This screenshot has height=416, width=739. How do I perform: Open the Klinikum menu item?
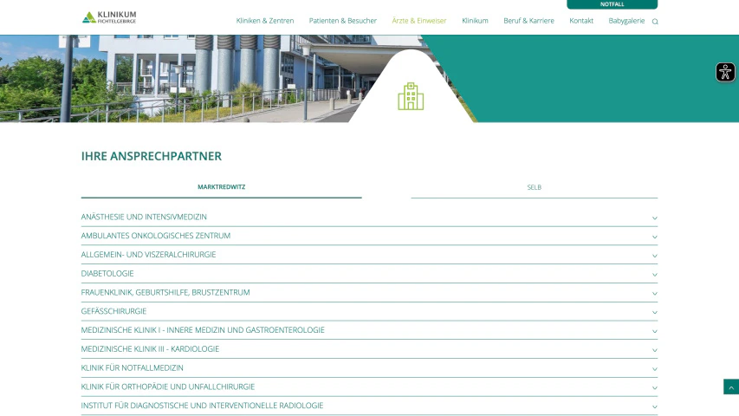[475, 21]
